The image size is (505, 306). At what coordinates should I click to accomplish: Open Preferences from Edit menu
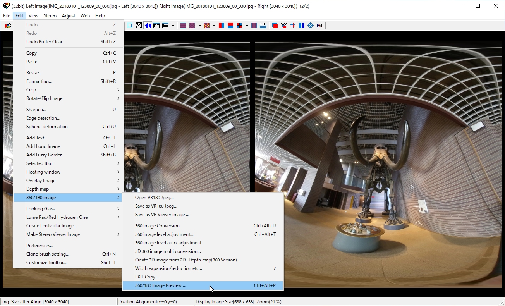[x=40, y=246]
